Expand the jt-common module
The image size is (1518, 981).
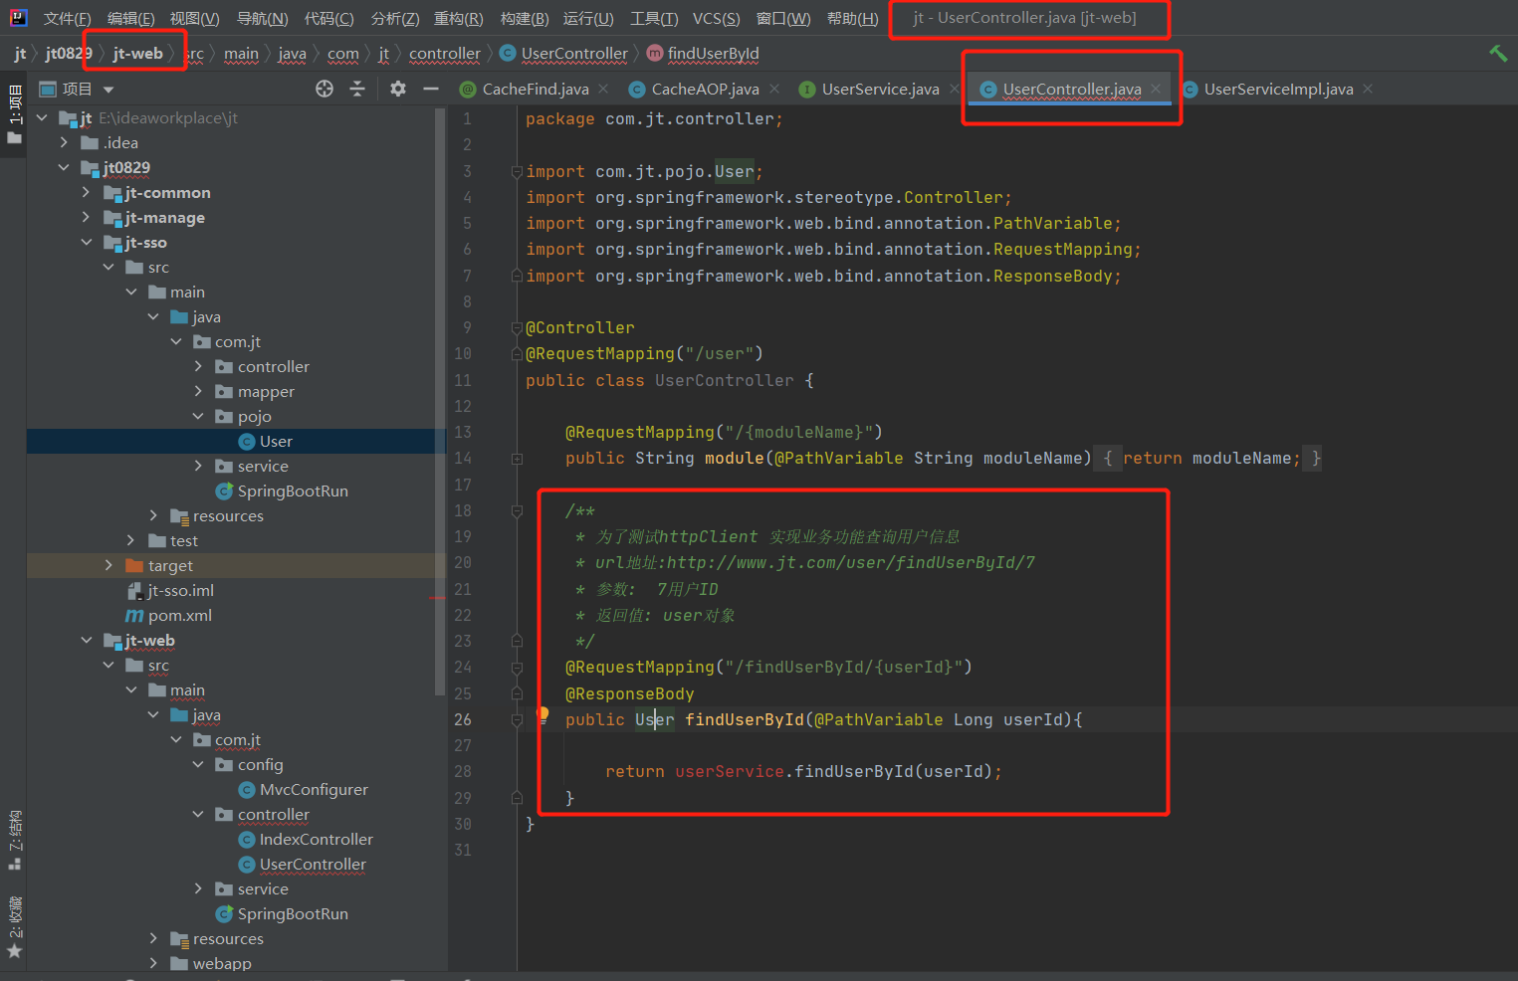[87, 192]
